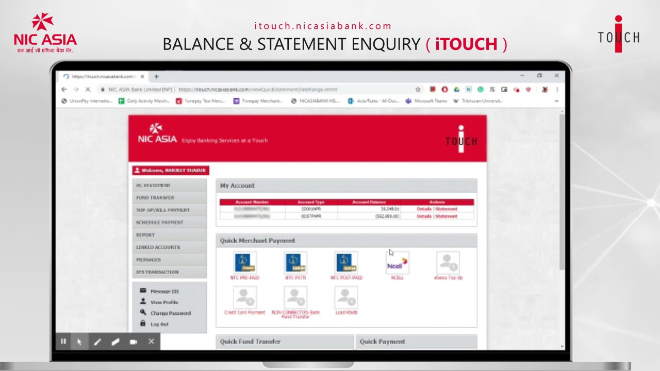The image size is (660, 371).
Task: Click the key icon beside Change Password
Action: click(143, 312)
